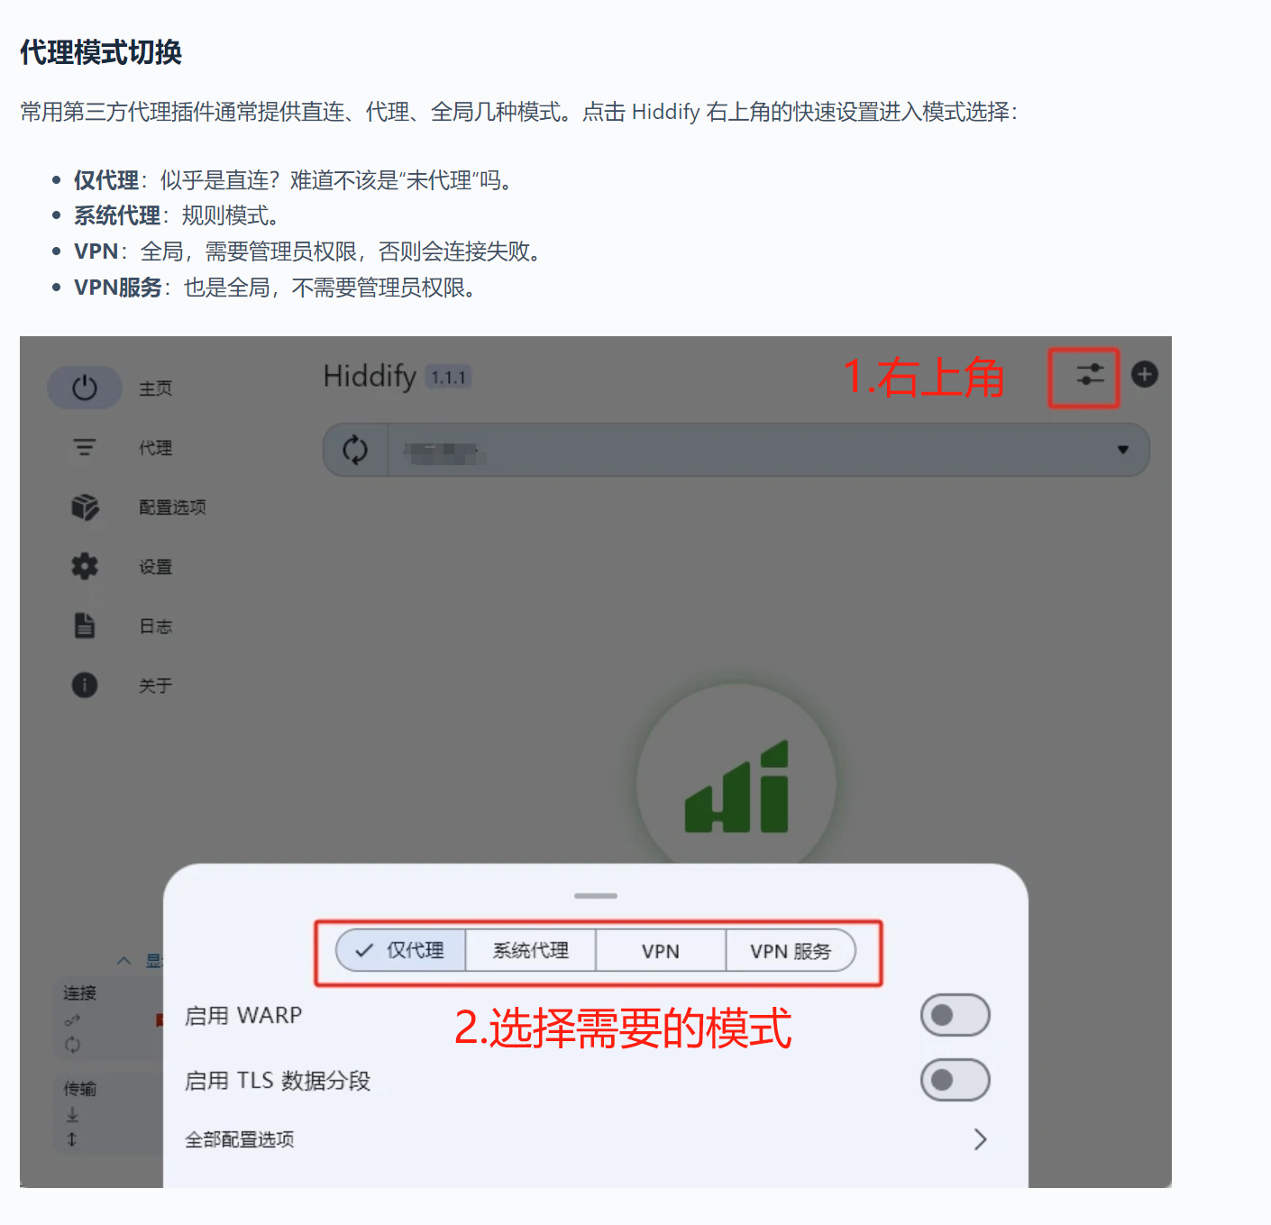The width and height of the screenshot is (1271, 1225).
Task: Open 全部配置选项 chevron arrow
Action: [x=981, y=1139]
